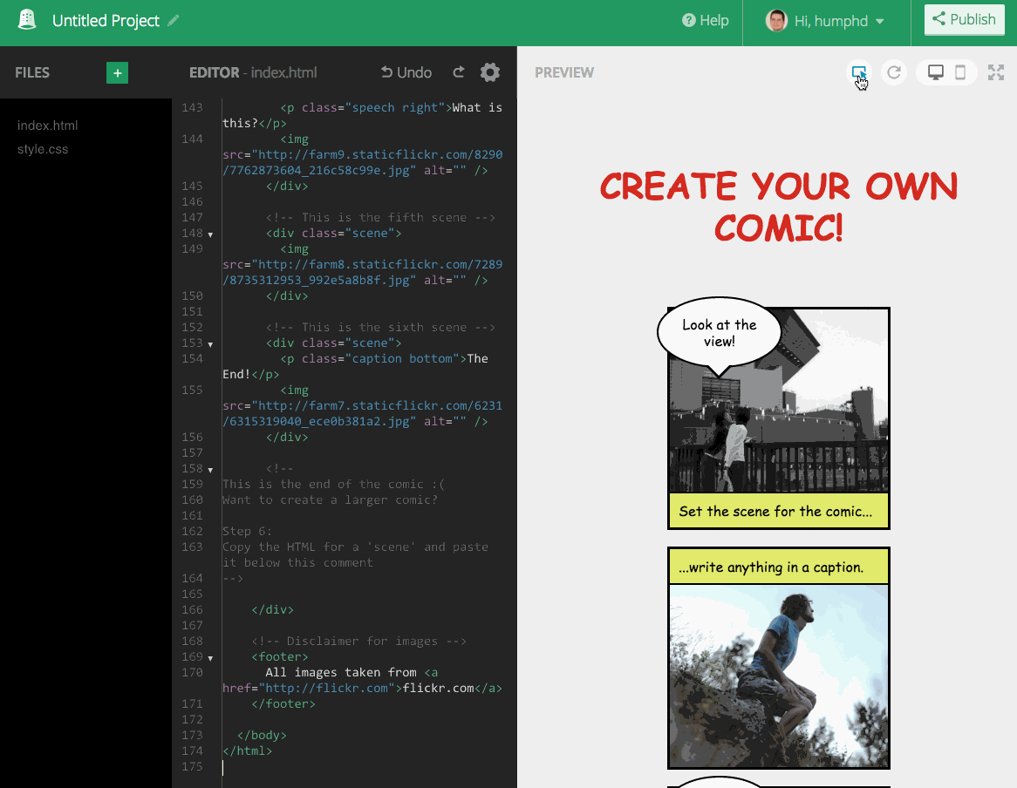1017x788 pixels.
Task: Expand preview to fullscreen
Action: (995, 73)
